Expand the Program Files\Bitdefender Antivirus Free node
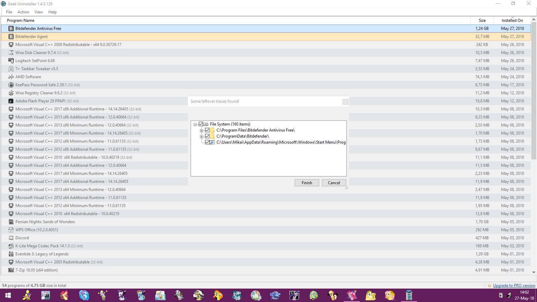The height and width of the screenshot is (302, 537). (x=201, y=131)
